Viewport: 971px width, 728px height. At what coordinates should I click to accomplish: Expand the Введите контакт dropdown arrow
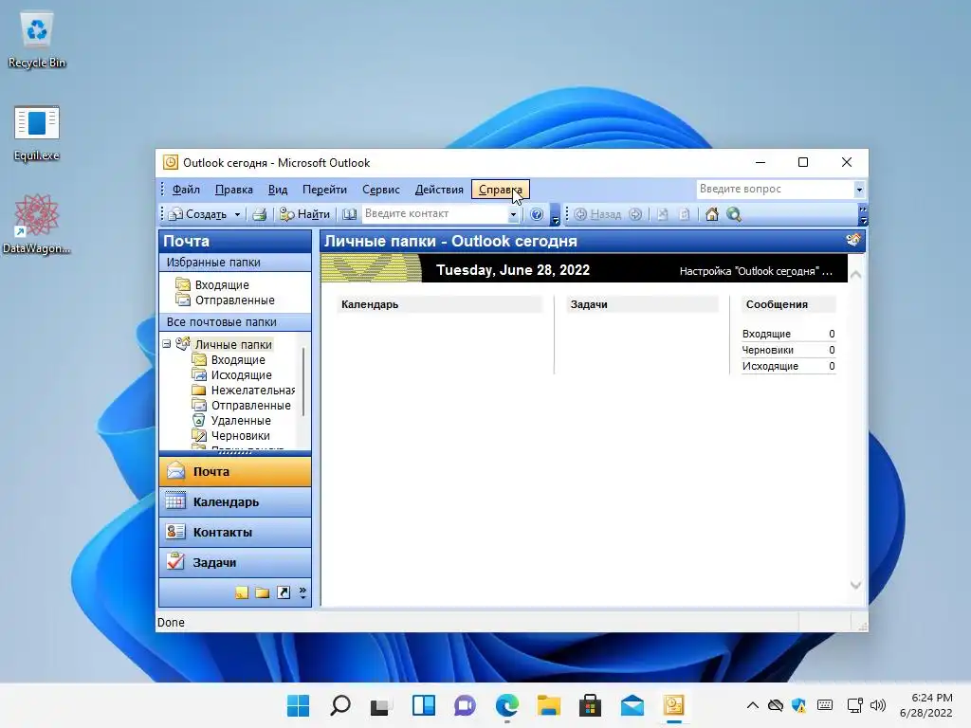coord(513,214)
